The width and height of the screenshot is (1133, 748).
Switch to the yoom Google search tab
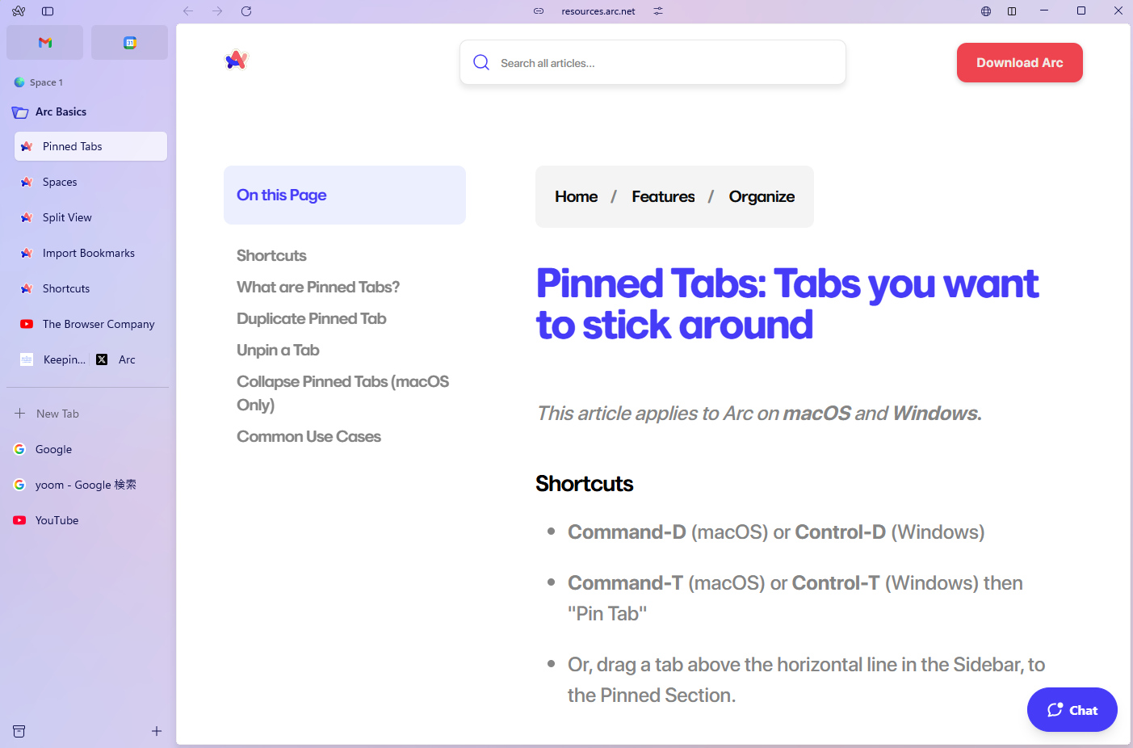click(x=88, y=485)
